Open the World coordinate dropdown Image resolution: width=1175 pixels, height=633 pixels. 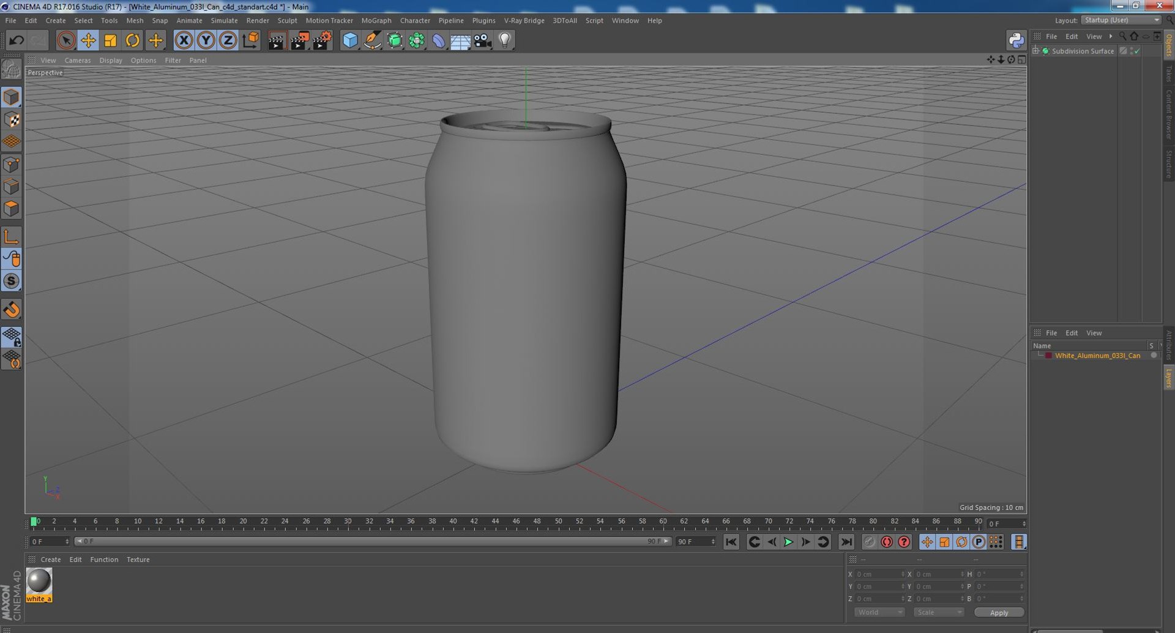coord(879,612)
